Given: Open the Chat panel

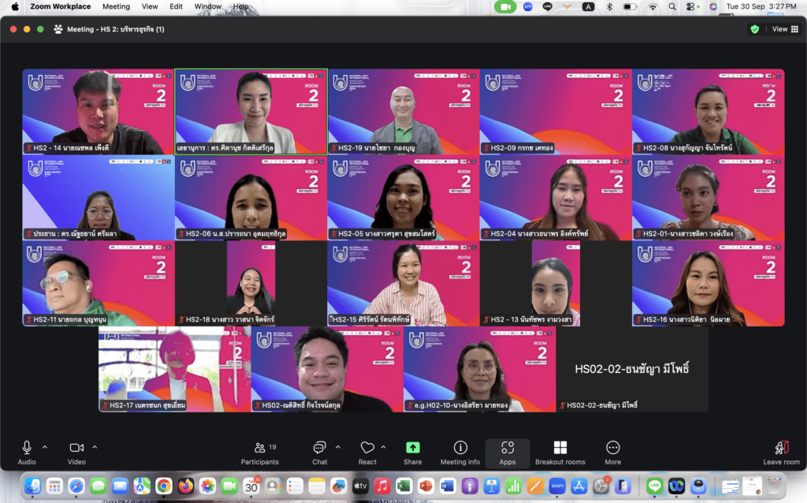Looking at the screenshot, I should tap(319, 451).
